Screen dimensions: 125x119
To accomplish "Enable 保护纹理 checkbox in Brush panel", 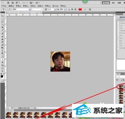I will pos(118,48).
